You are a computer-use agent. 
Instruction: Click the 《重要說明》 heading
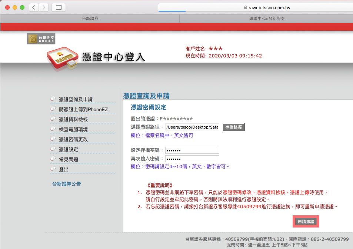160,186
